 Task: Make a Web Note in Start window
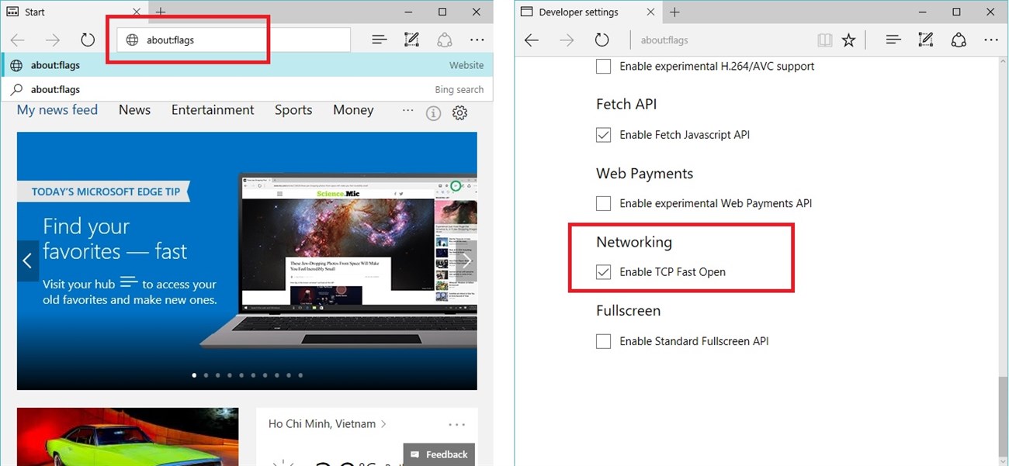[x=411, y=40]
